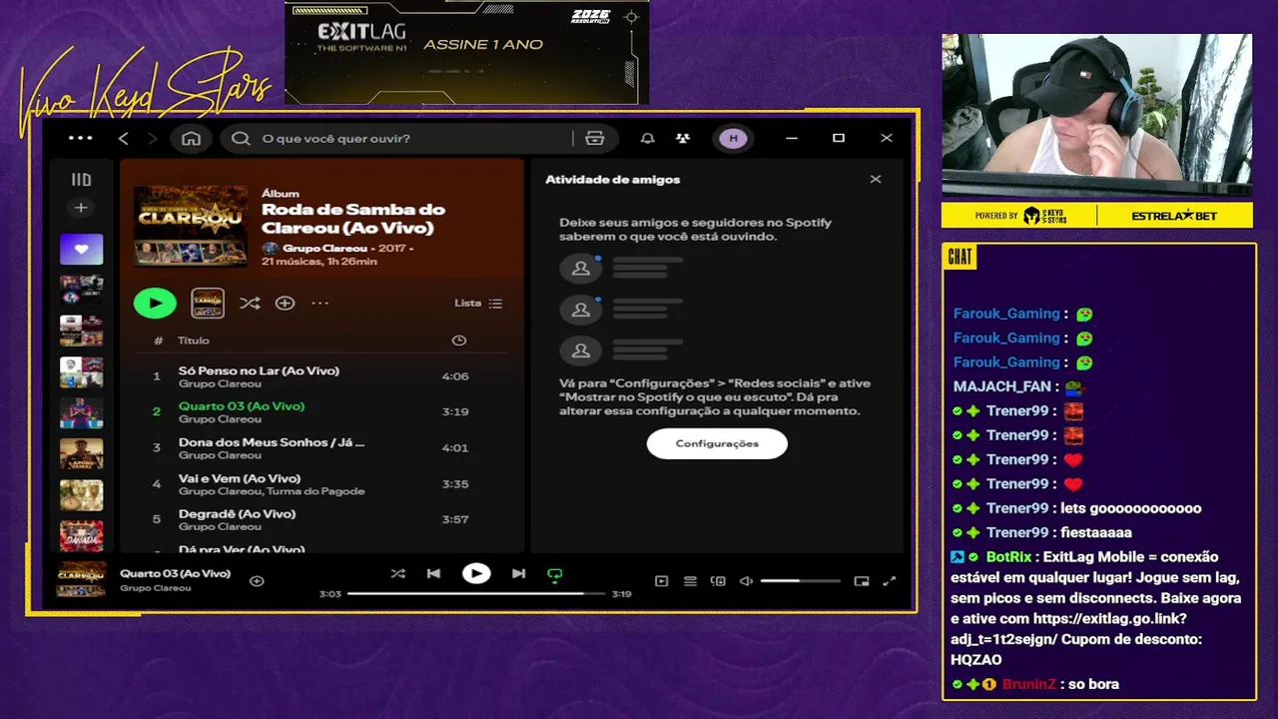Adjust the volume slider

click(x=800, y=581)
